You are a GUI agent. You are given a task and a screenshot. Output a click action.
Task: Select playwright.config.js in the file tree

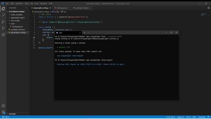pyautogui.click(x=18, y=32)
